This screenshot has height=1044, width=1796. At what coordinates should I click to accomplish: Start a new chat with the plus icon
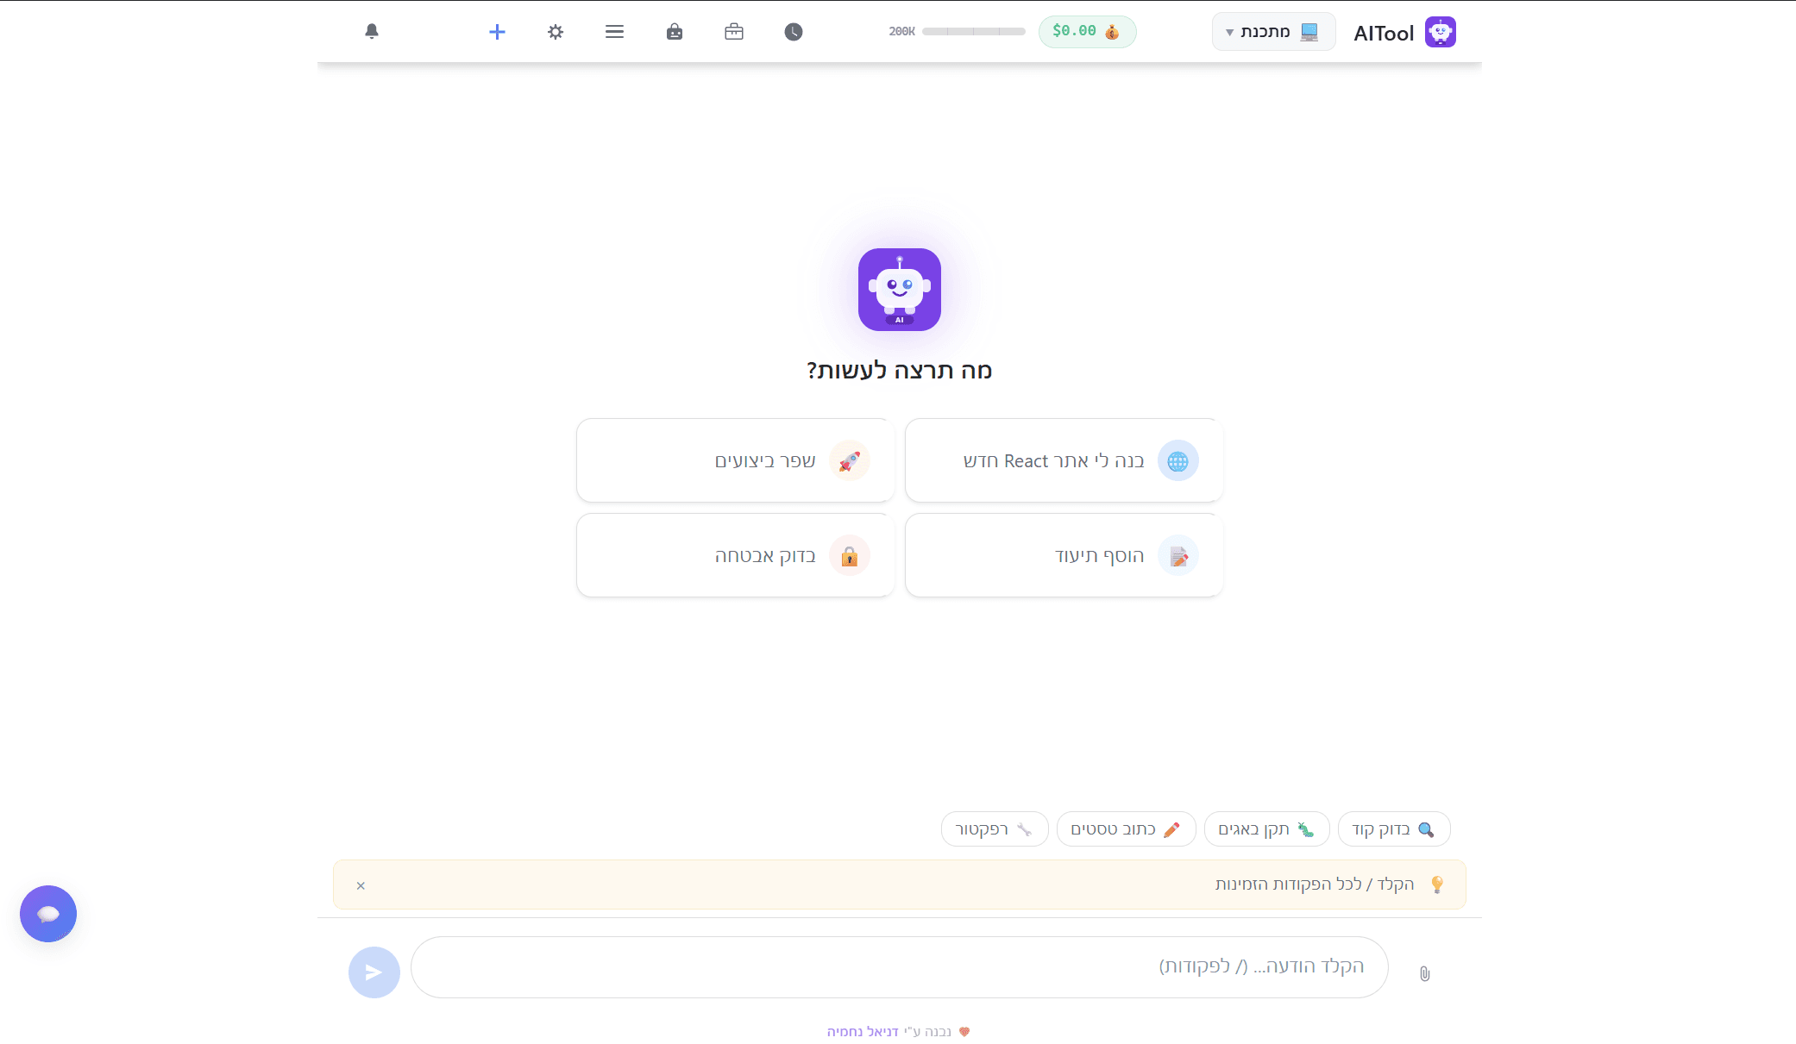pyautogui.click(x=497, y=32)
